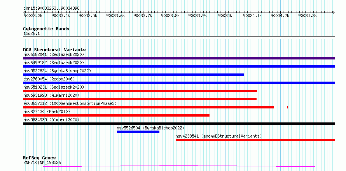Screen dimensions: 346x171
Task: Click the nsv4238541 red variant bar
Action: 255,140
